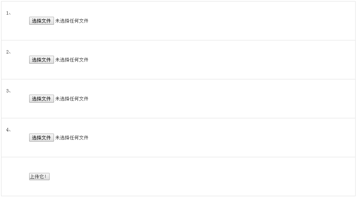The height and width of the screenshot is (198, 357).
Task: Select the 未选择任何文件 label in row 2
Action: point(72,60)
